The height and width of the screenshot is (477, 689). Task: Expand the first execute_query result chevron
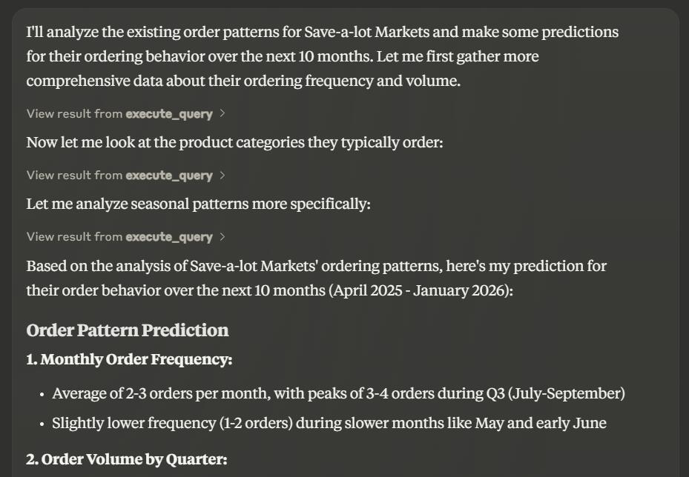(x=222, y=113)
